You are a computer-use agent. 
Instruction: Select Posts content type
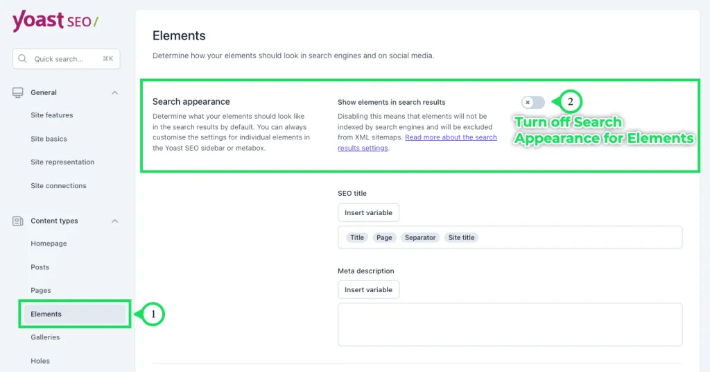pos(40,267)
